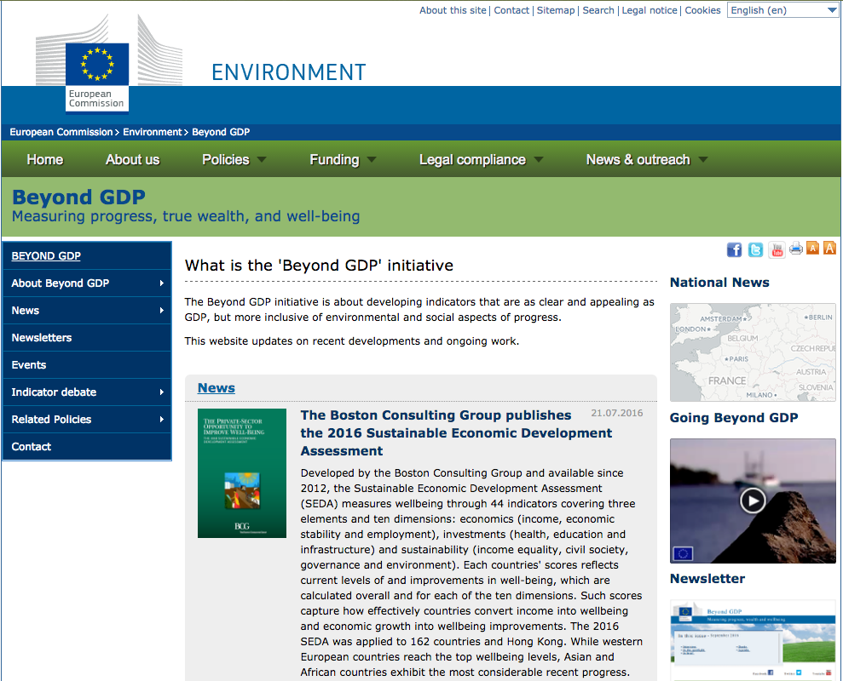
Task: Select Newsletters in the sidebar
Action: [87, 337]
